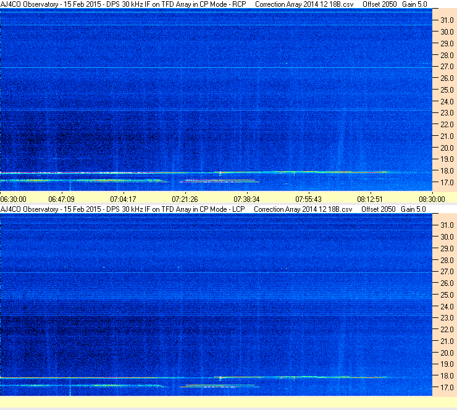
Task: Click the 30.0 frequency label on RCP chart
Action: point(447,32)
